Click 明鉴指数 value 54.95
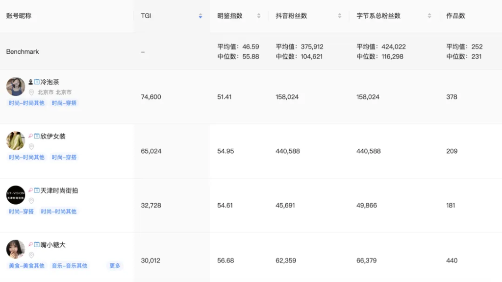Screen dimensions: 502x282 (x=226, y=151)
